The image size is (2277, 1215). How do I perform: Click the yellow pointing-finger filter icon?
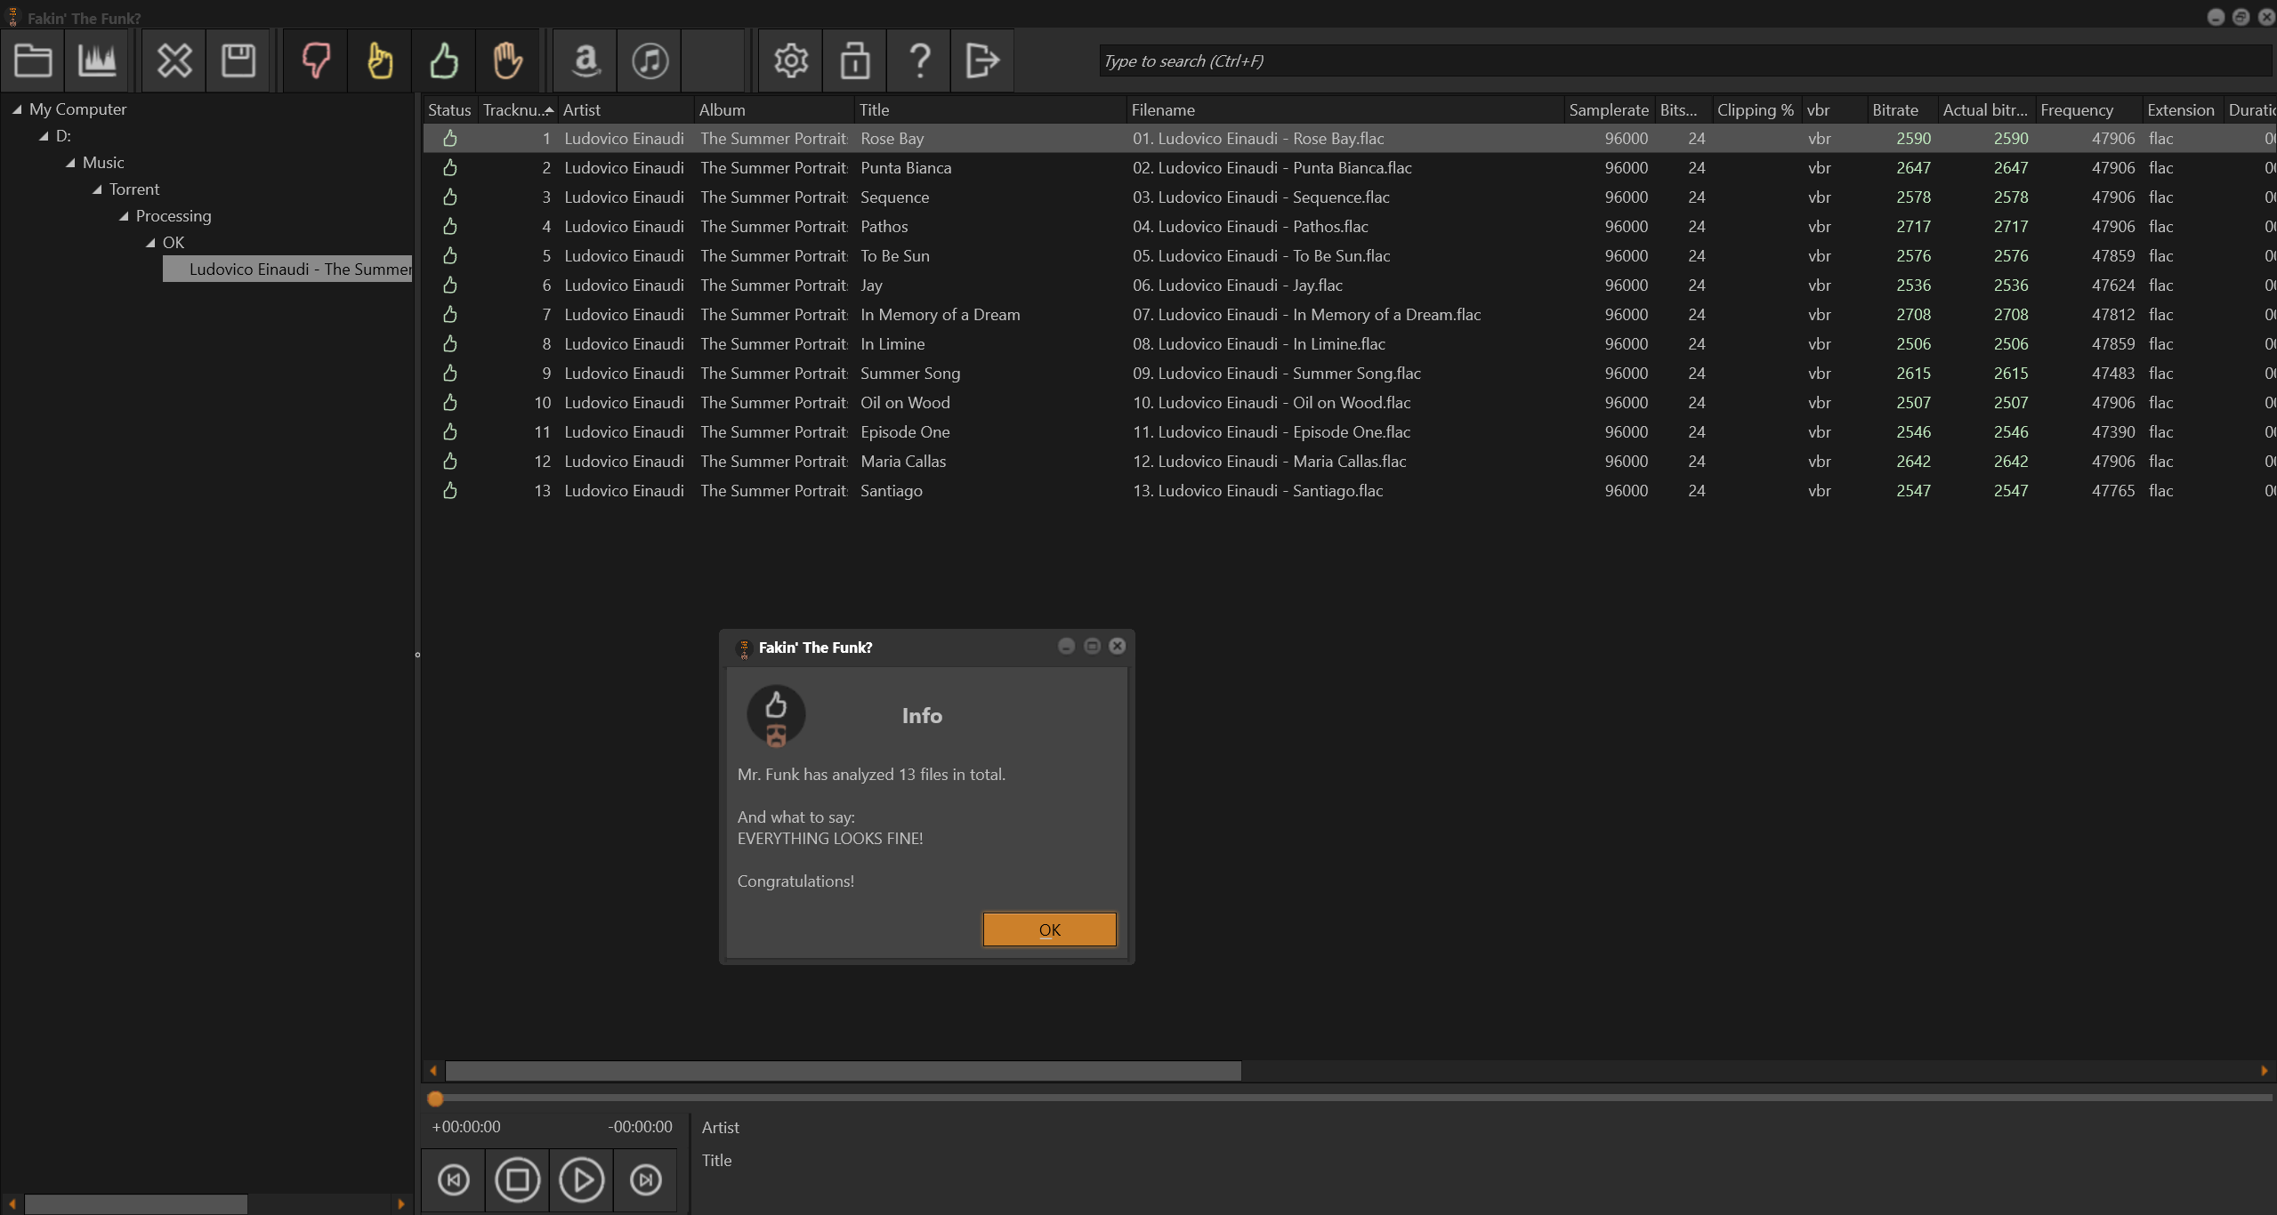point(380,60)
